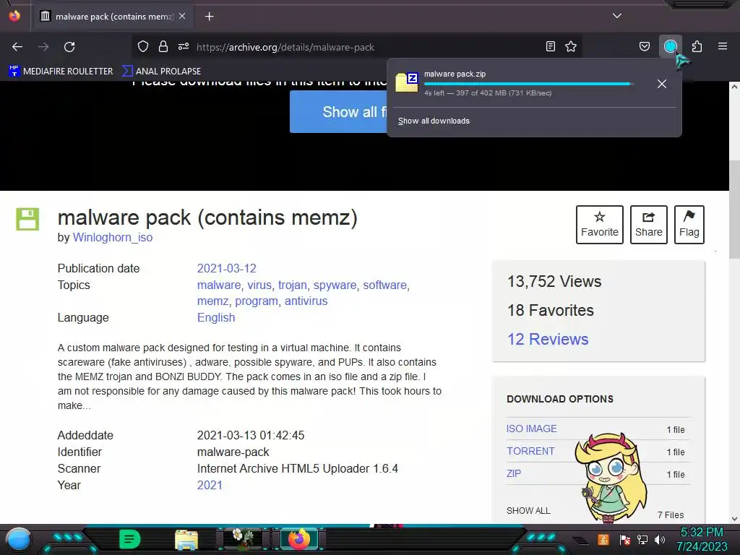Open MEDIAFIRE ROULETTER bookmark
Image resolution: width=740 pixels, height=555 pixels.
[61, 72]
